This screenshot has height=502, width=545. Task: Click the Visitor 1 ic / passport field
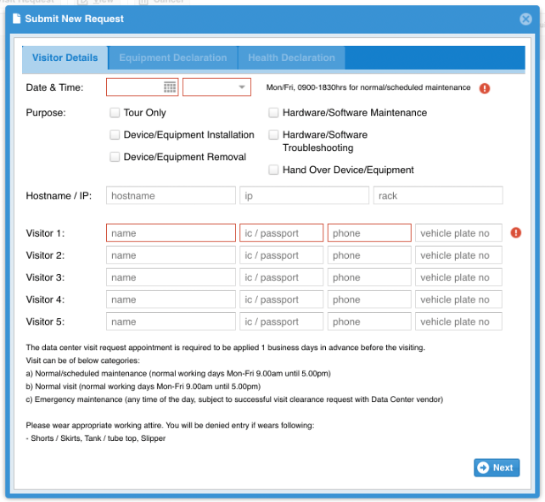click(281, 233)
